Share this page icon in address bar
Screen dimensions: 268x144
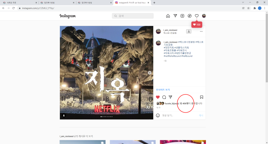tap(243, 8)
